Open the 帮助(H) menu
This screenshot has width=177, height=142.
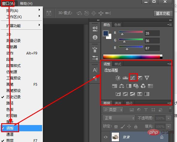26,4
